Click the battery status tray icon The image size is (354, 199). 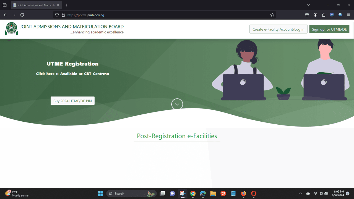point(326,193)
